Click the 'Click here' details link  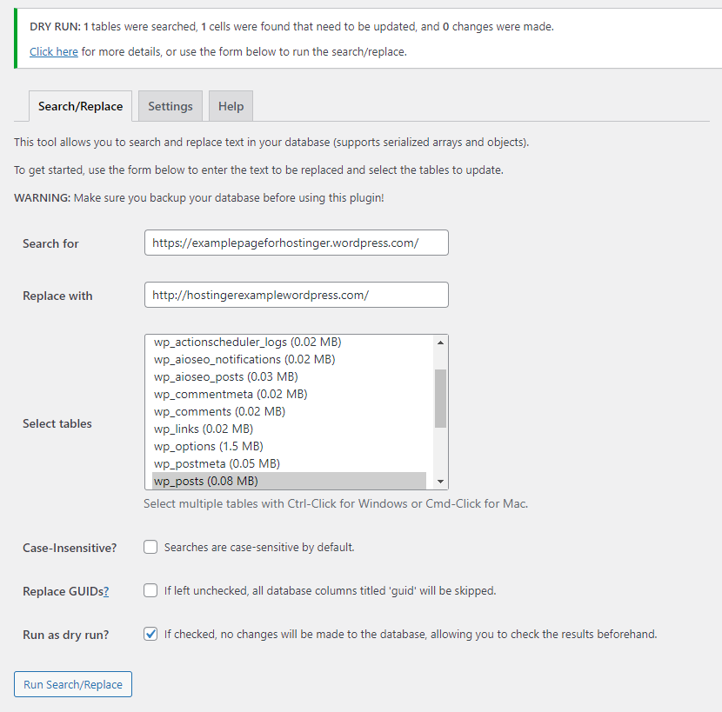[x=54, y=51]
